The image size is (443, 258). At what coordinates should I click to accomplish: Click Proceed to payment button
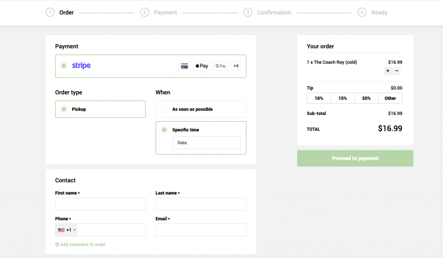tap(355, 158)
